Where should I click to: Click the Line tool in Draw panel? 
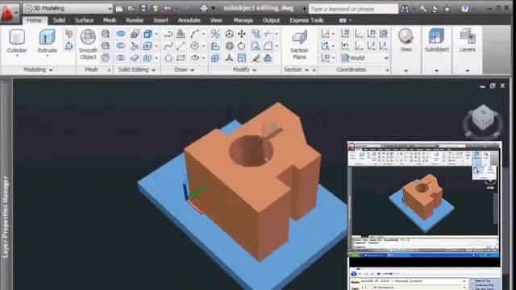(181, 46)
